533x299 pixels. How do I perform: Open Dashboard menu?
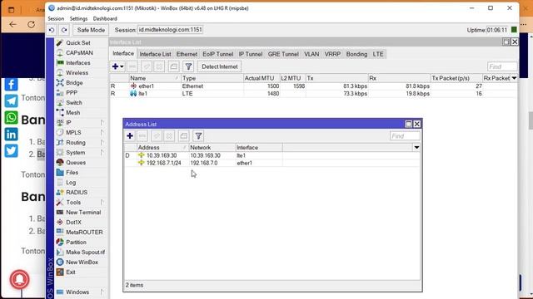point(105,18)
